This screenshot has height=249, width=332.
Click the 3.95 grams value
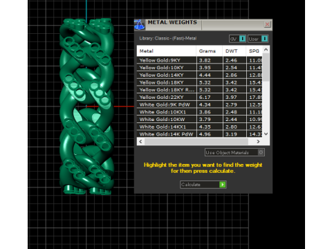point(205,68)
